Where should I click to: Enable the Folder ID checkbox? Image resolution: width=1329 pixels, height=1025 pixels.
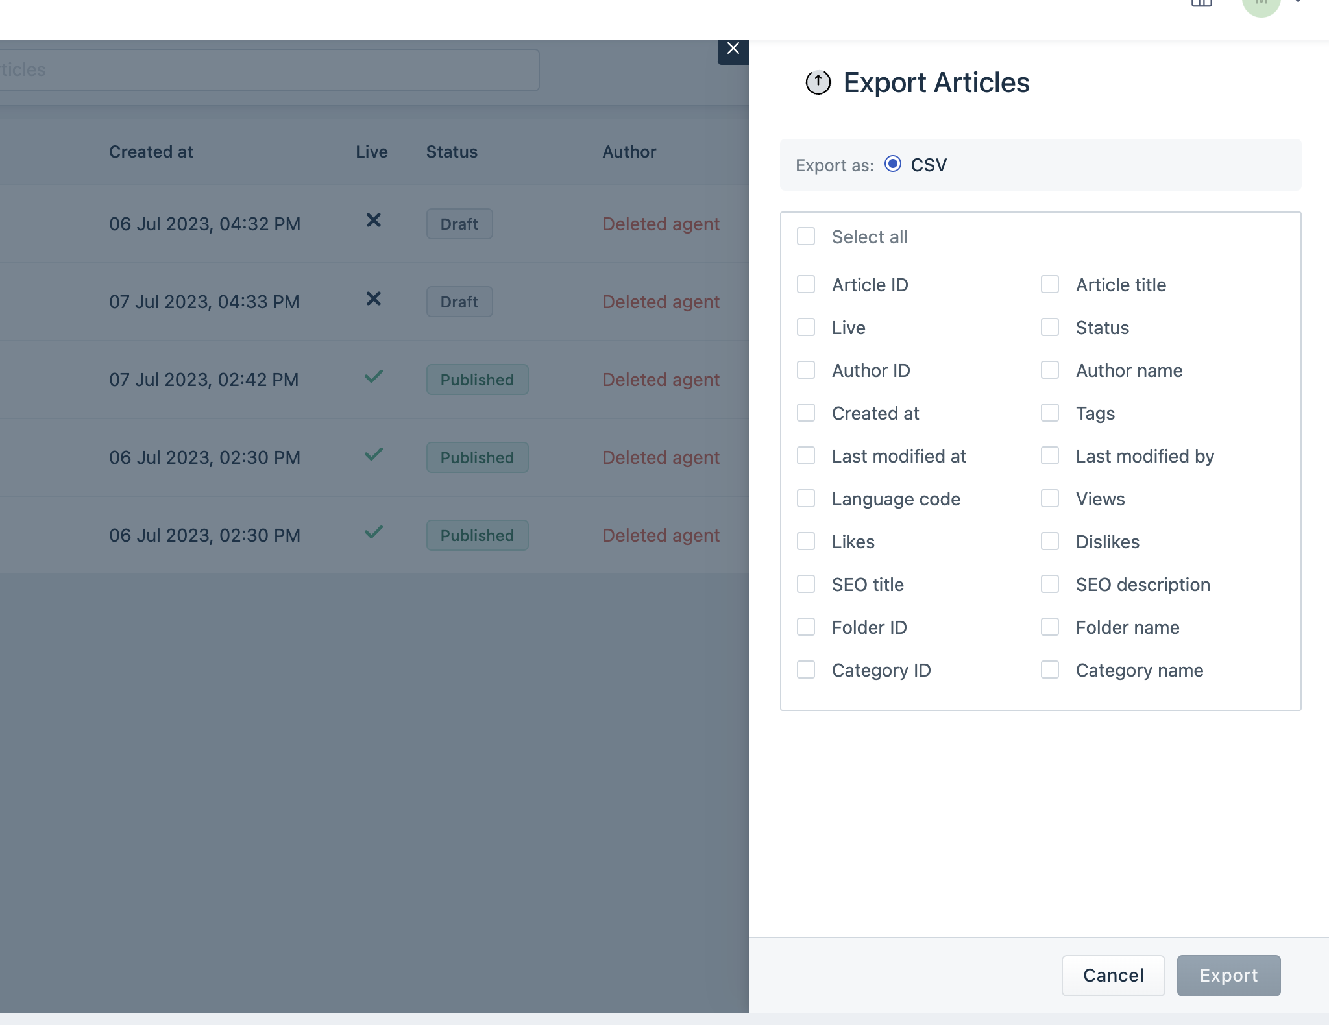coord(806,627)
